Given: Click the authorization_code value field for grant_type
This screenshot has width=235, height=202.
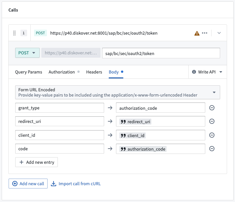Looking at the screenshot, I should (x=161, y=108).
